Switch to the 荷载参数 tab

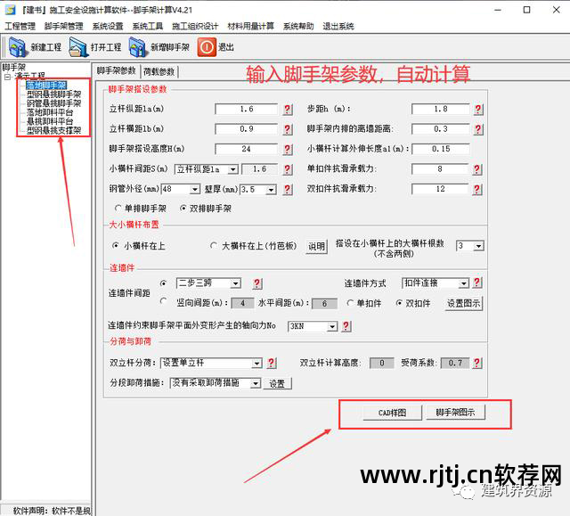159,71
